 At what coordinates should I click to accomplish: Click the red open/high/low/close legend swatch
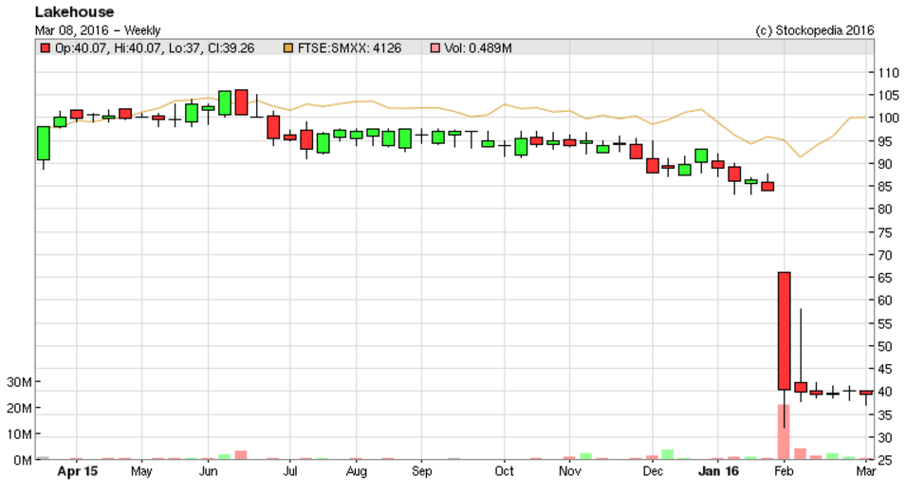[x=46, y=48]
